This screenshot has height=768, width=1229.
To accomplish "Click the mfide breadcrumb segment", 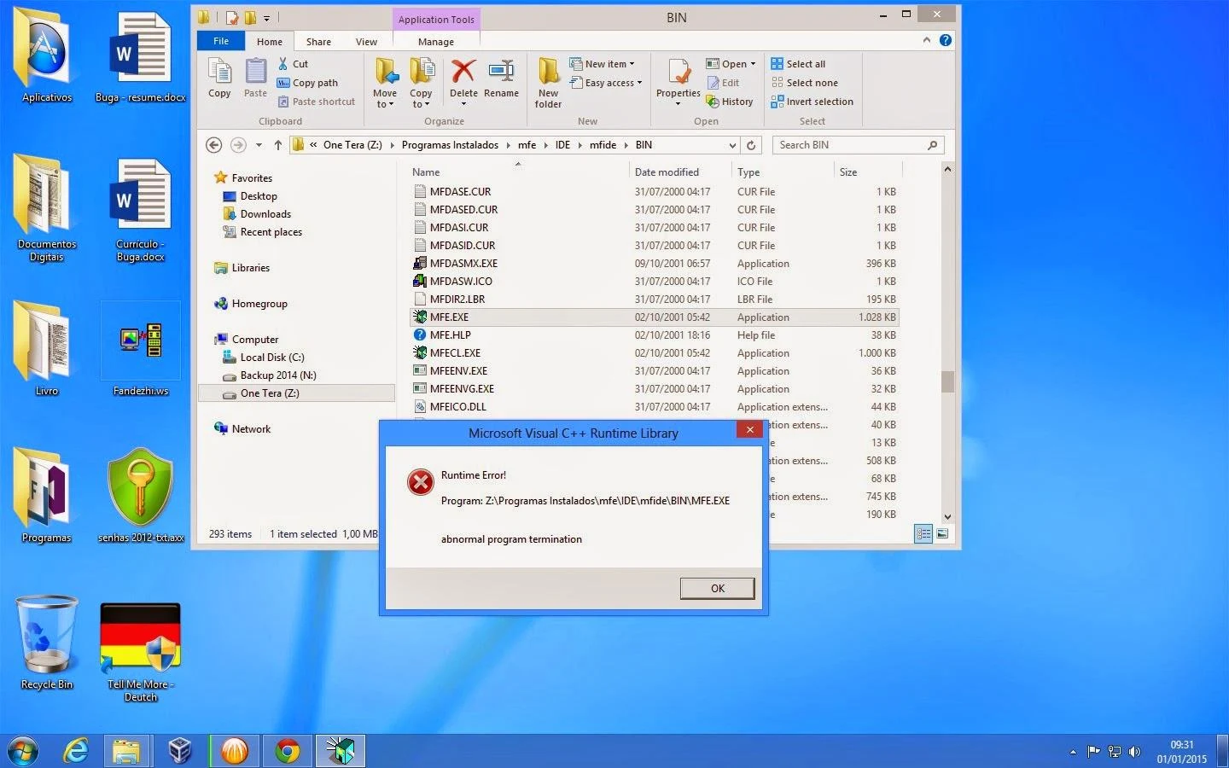I will [x=603, y=145].
